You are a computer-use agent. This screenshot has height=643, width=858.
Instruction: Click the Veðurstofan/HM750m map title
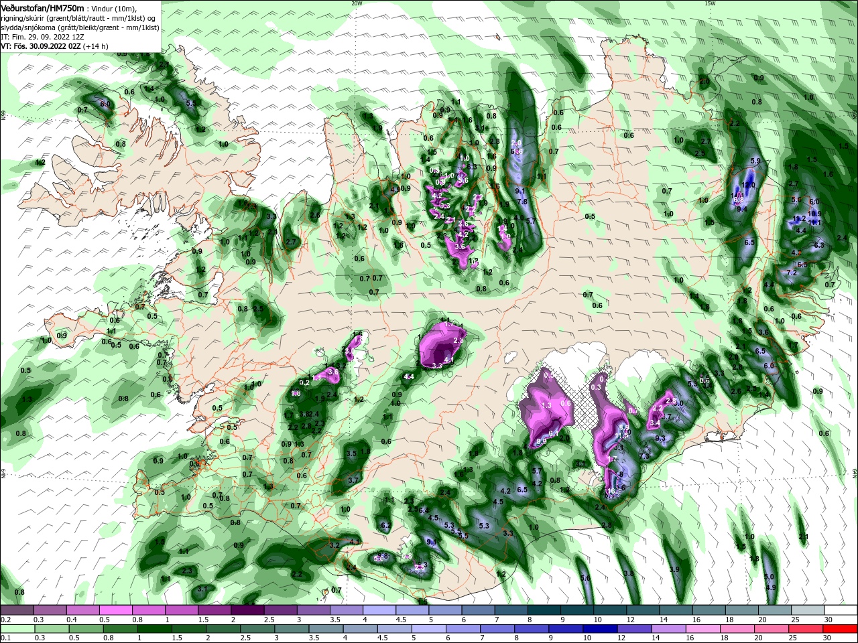pos(42,7)
